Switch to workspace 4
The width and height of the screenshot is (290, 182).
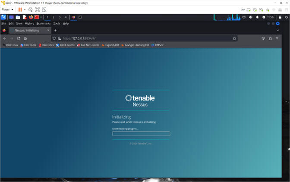[66, 17]
